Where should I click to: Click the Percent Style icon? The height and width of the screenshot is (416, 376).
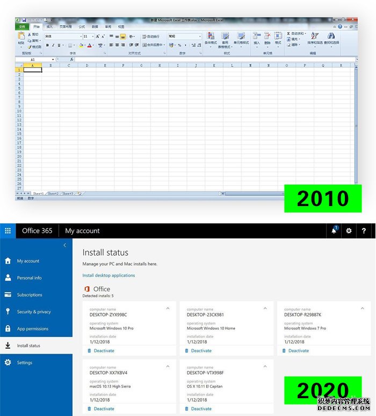(x=179, y=45)
